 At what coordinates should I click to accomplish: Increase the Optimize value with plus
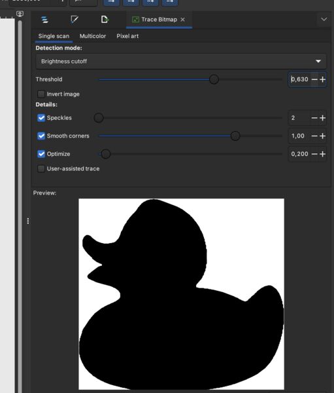click(322, 154)
